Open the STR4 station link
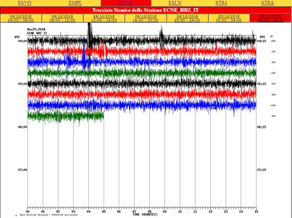The height and width of the screenshot is (218, 292). point(221,3)
